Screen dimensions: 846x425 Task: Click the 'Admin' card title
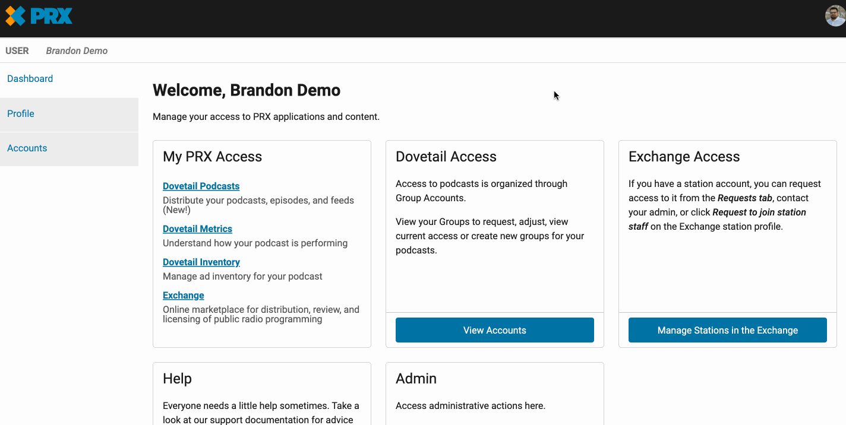pos(416,379)
